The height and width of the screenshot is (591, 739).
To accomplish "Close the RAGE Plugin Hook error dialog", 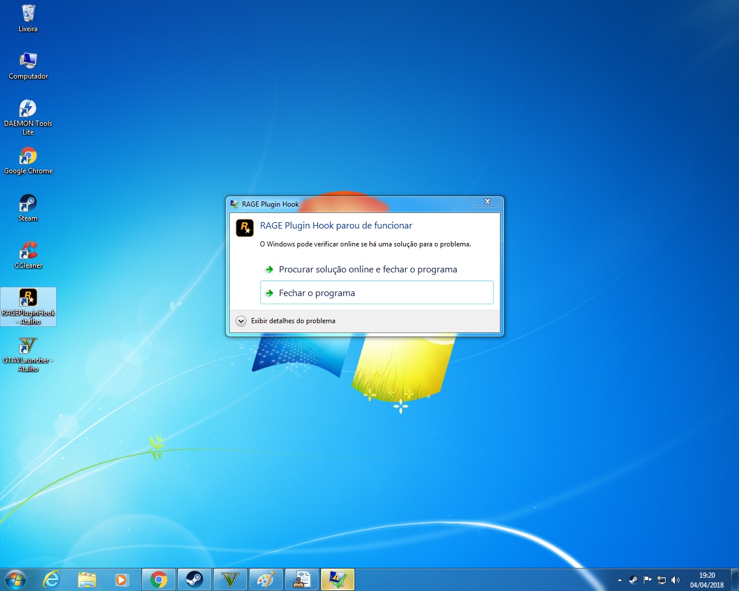I will click(x=487, y=201).
